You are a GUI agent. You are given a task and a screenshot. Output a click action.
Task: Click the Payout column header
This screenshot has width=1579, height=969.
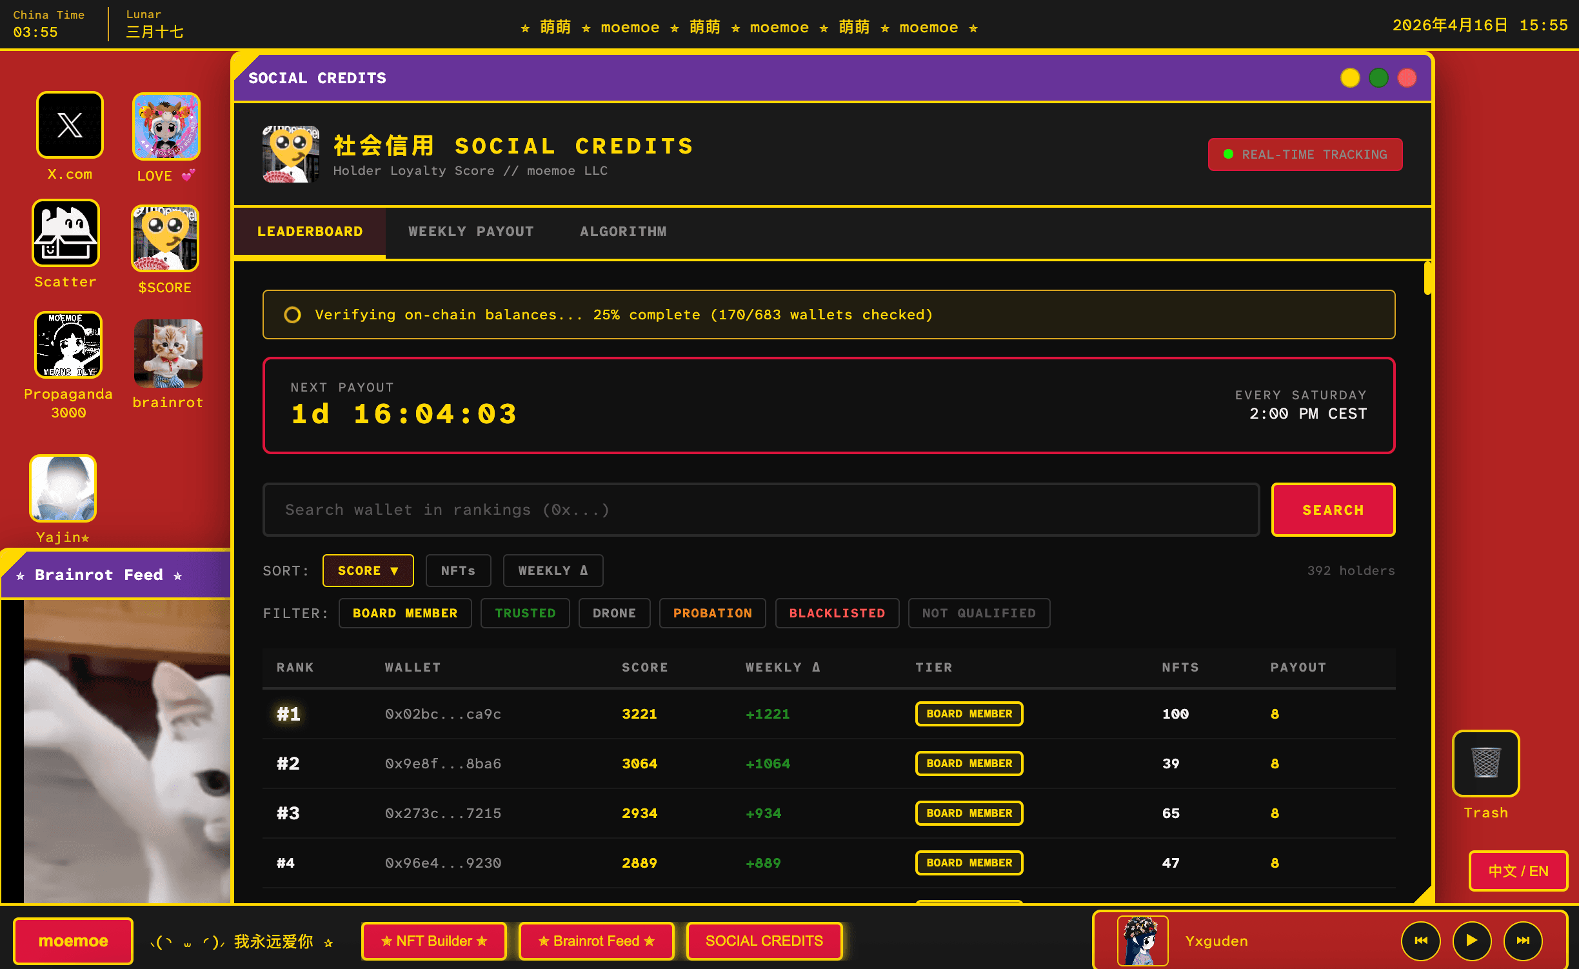(x=1298, y=667)
